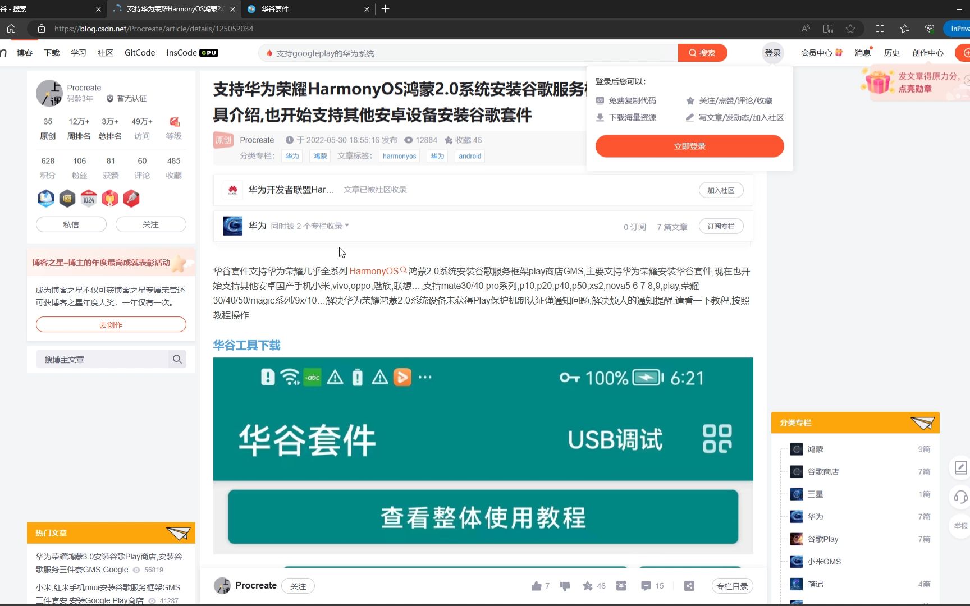Click the thumbs-down dislike icon
The image size is (970, 606).
pos(565,586)
